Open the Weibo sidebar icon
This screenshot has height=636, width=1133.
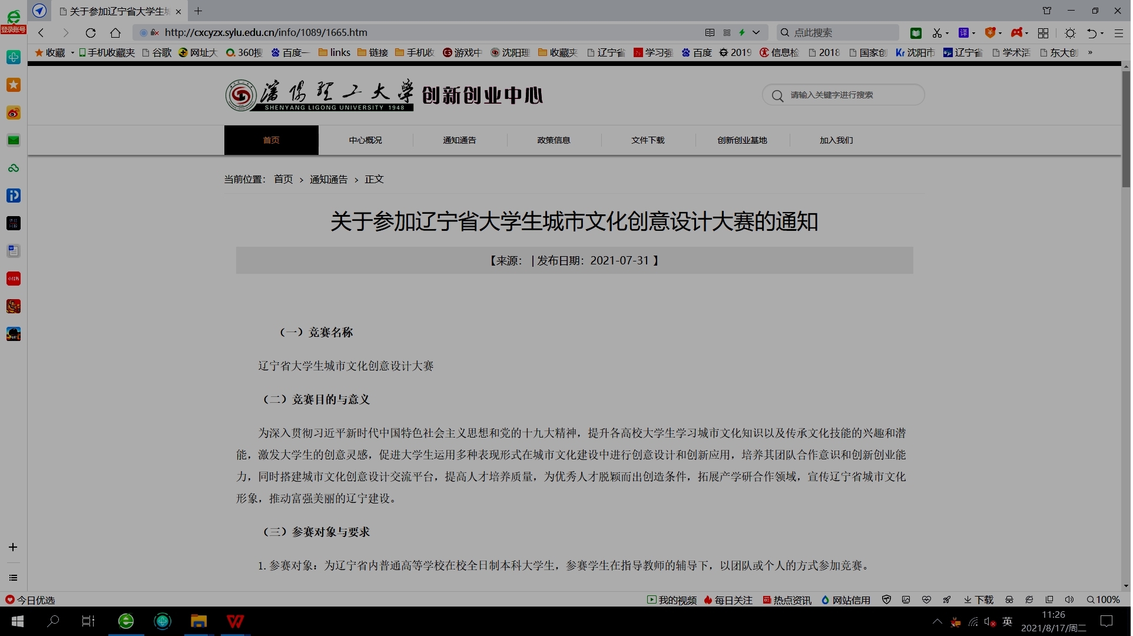point(13,113)
